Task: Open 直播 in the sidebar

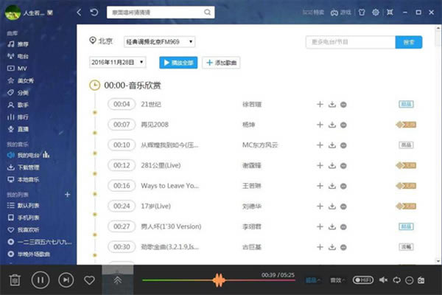Action: pos(18,129)
